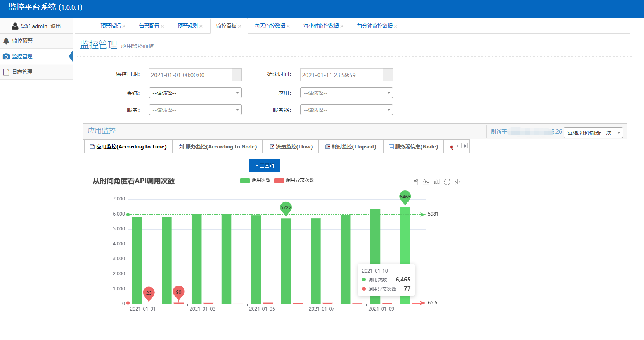Toggle 调用异常次数 legend series

click(294, 180)
